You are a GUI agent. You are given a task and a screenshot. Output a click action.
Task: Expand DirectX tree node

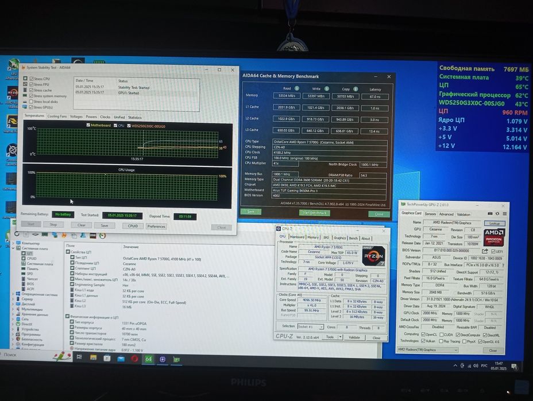pyautogui.click(x=13, y=324)
